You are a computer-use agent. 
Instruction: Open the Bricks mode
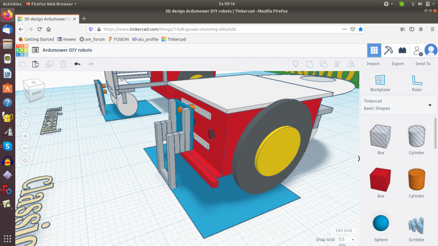tap(402, 50)
